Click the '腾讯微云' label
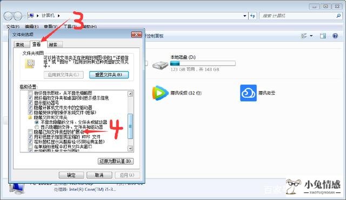This screenshot has height=200, width=346. click(x=267, y=93)
